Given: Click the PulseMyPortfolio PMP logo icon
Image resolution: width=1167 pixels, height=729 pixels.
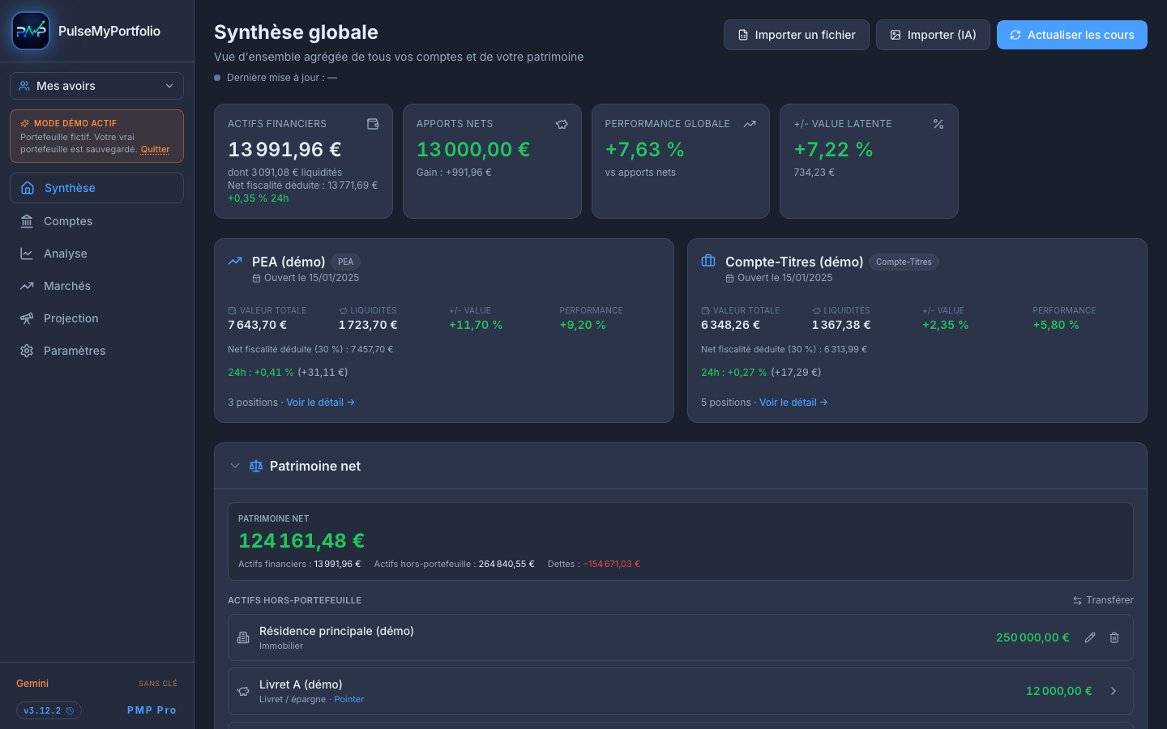Looking at the screenshot, I should [31, 31].
